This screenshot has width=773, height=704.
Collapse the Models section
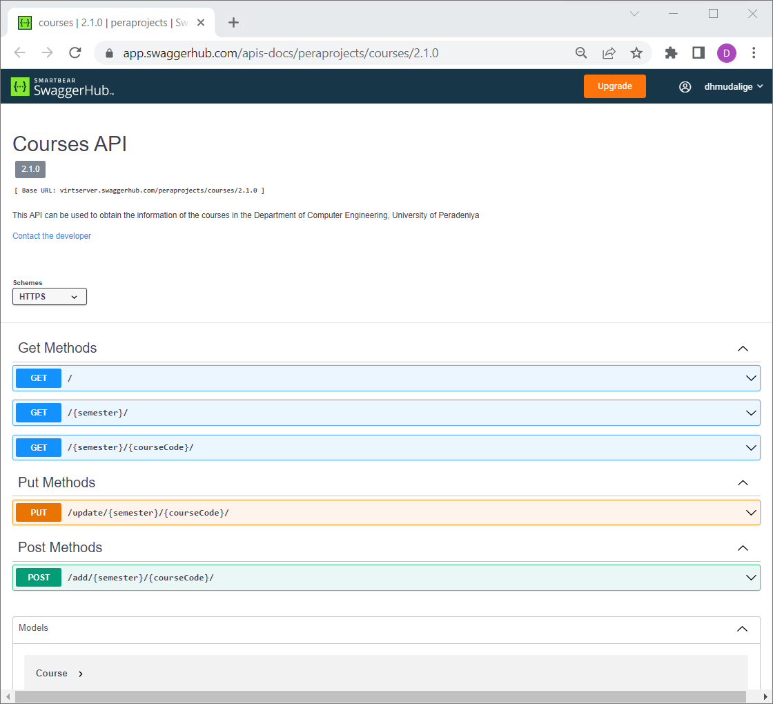[742, 629]
